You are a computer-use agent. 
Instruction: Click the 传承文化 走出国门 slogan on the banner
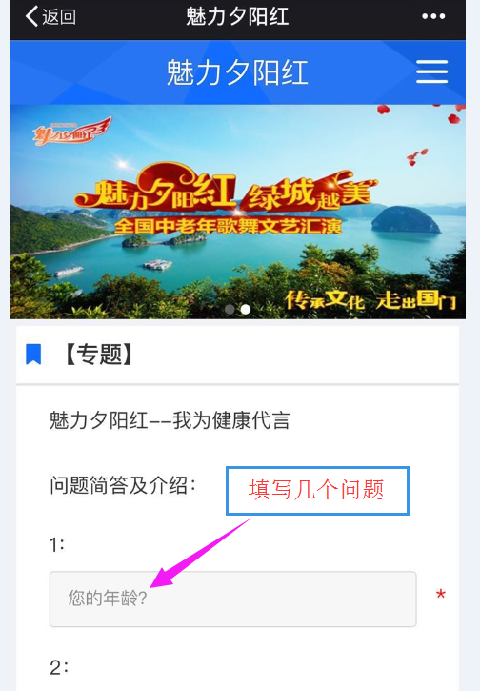tap(370, 299)
